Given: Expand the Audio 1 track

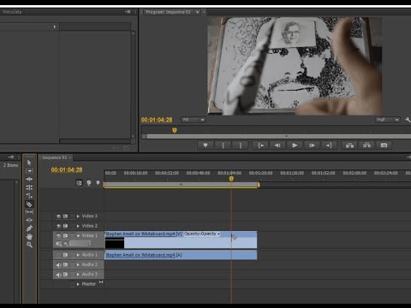Looking at the screenshot, I should 78,255.
